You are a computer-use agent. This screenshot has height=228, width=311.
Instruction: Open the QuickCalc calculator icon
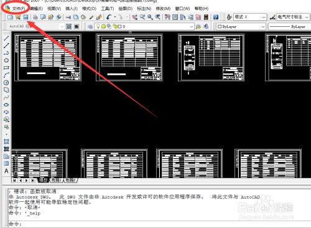(x=206, y=17)
